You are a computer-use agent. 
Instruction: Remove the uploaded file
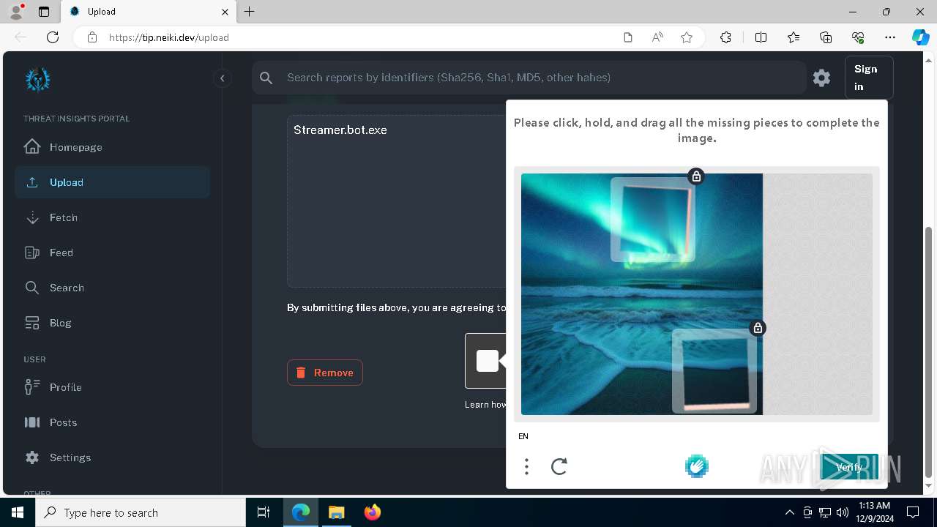pyautogui.click(x=325, y=373)
